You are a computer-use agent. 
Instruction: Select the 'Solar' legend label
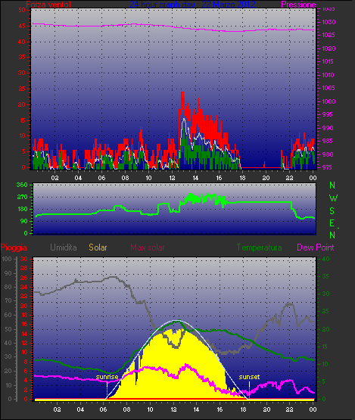(98, 247)
